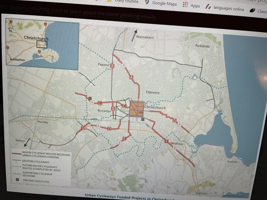267x200 pixels.
Task: Click the 'Woolston' map label
Action: click(x=177, y=144)
